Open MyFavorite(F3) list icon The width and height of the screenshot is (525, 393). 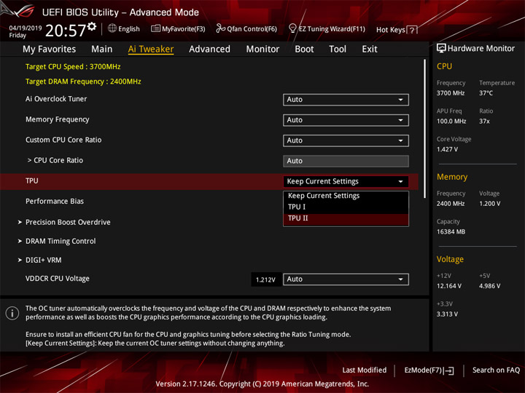[155, 28]
